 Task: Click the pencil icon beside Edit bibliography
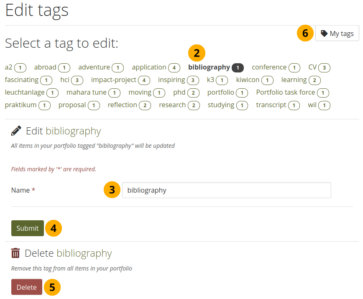[x=16, y=131]
